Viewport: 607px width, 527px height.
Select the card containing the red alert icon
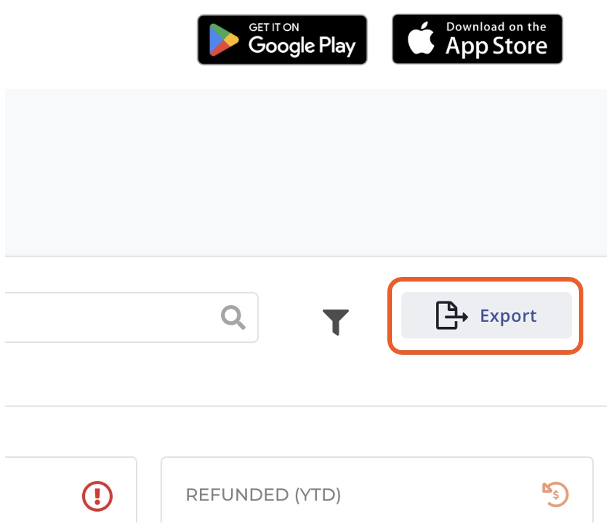[71, 490]
